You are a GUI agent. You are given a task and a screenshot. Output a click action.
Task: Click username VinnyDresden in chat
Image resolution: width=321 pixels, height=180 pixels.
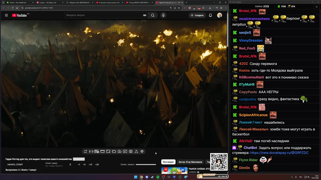click(251, 40)
